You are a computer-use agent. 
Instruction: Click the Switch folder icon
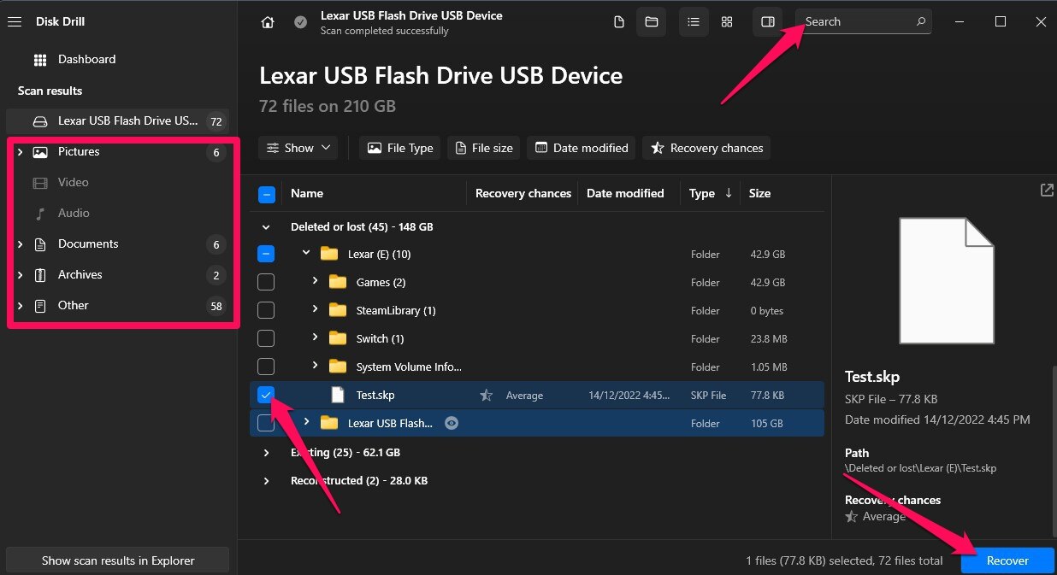click(x=338, y=338)
